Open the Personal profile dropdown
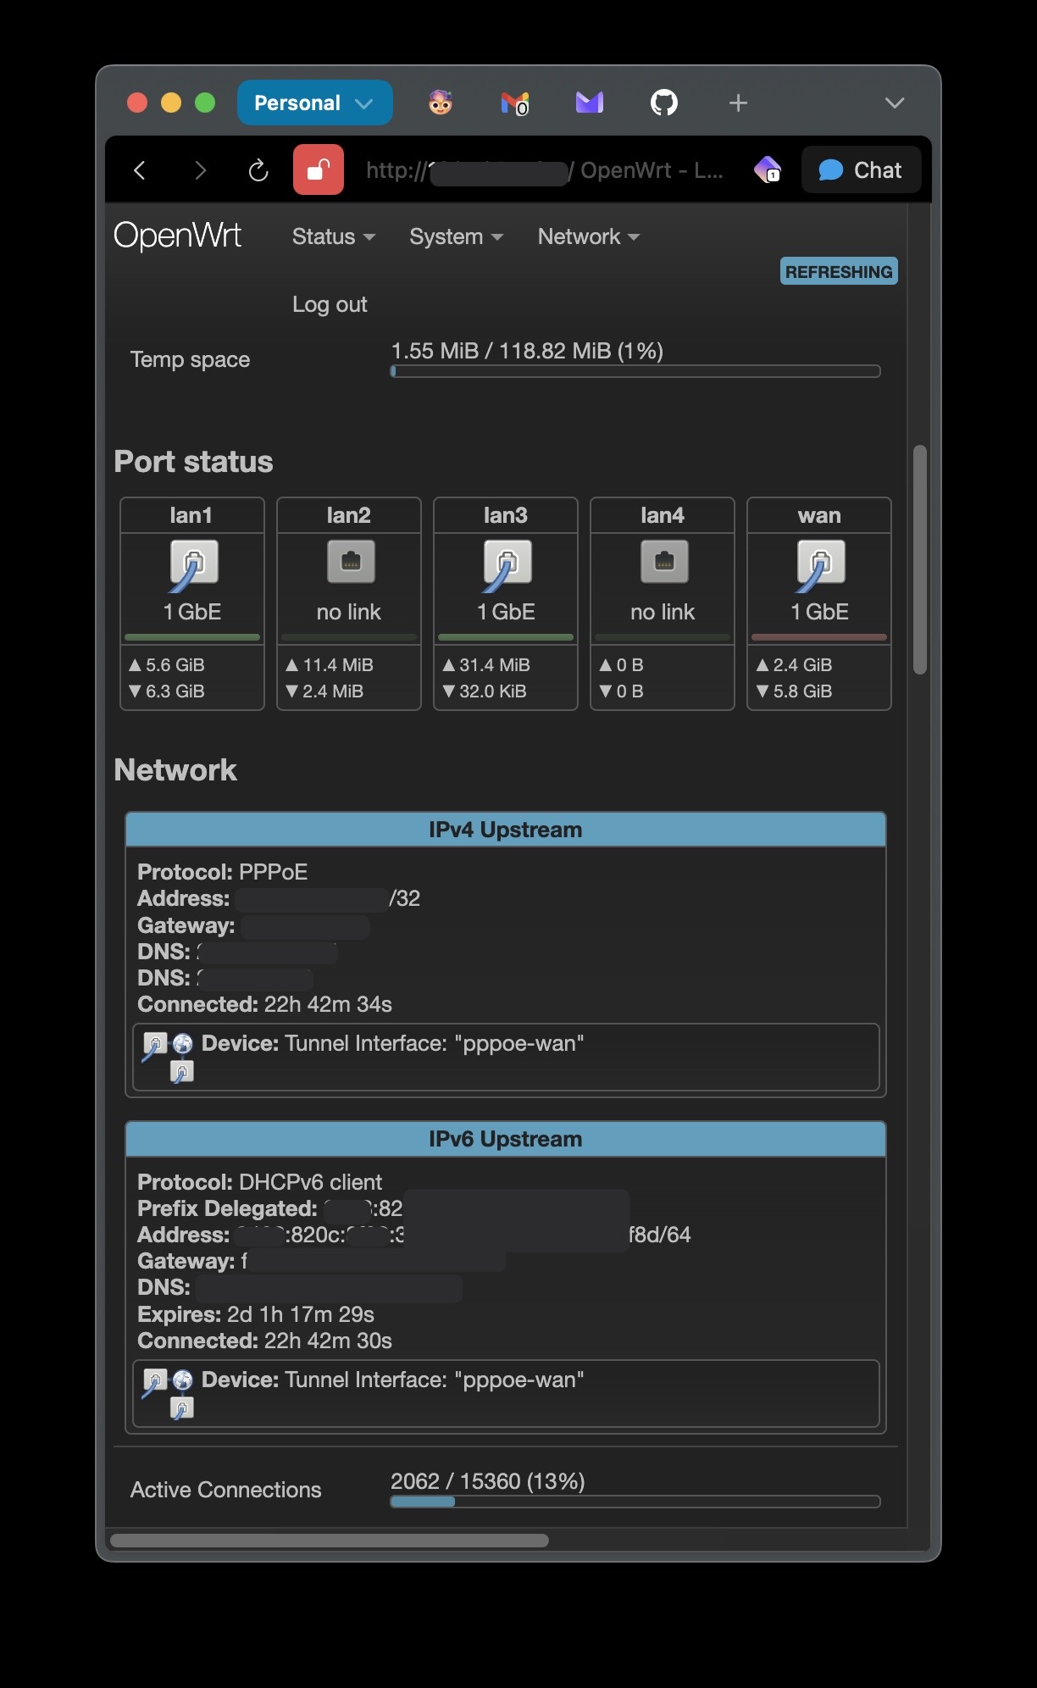The height and width of the screenshot is (1688, 1037). [314, 103]
